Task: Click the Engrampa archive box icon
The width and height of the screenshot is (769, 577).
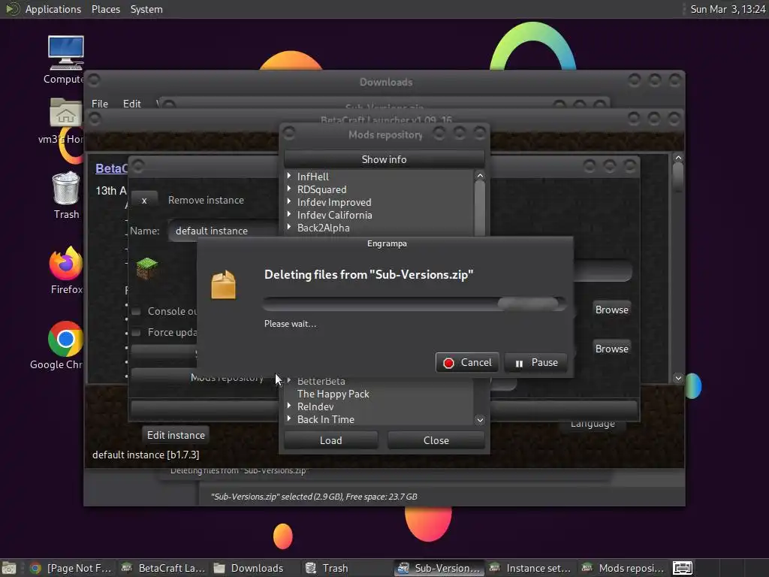Action: 224,285
